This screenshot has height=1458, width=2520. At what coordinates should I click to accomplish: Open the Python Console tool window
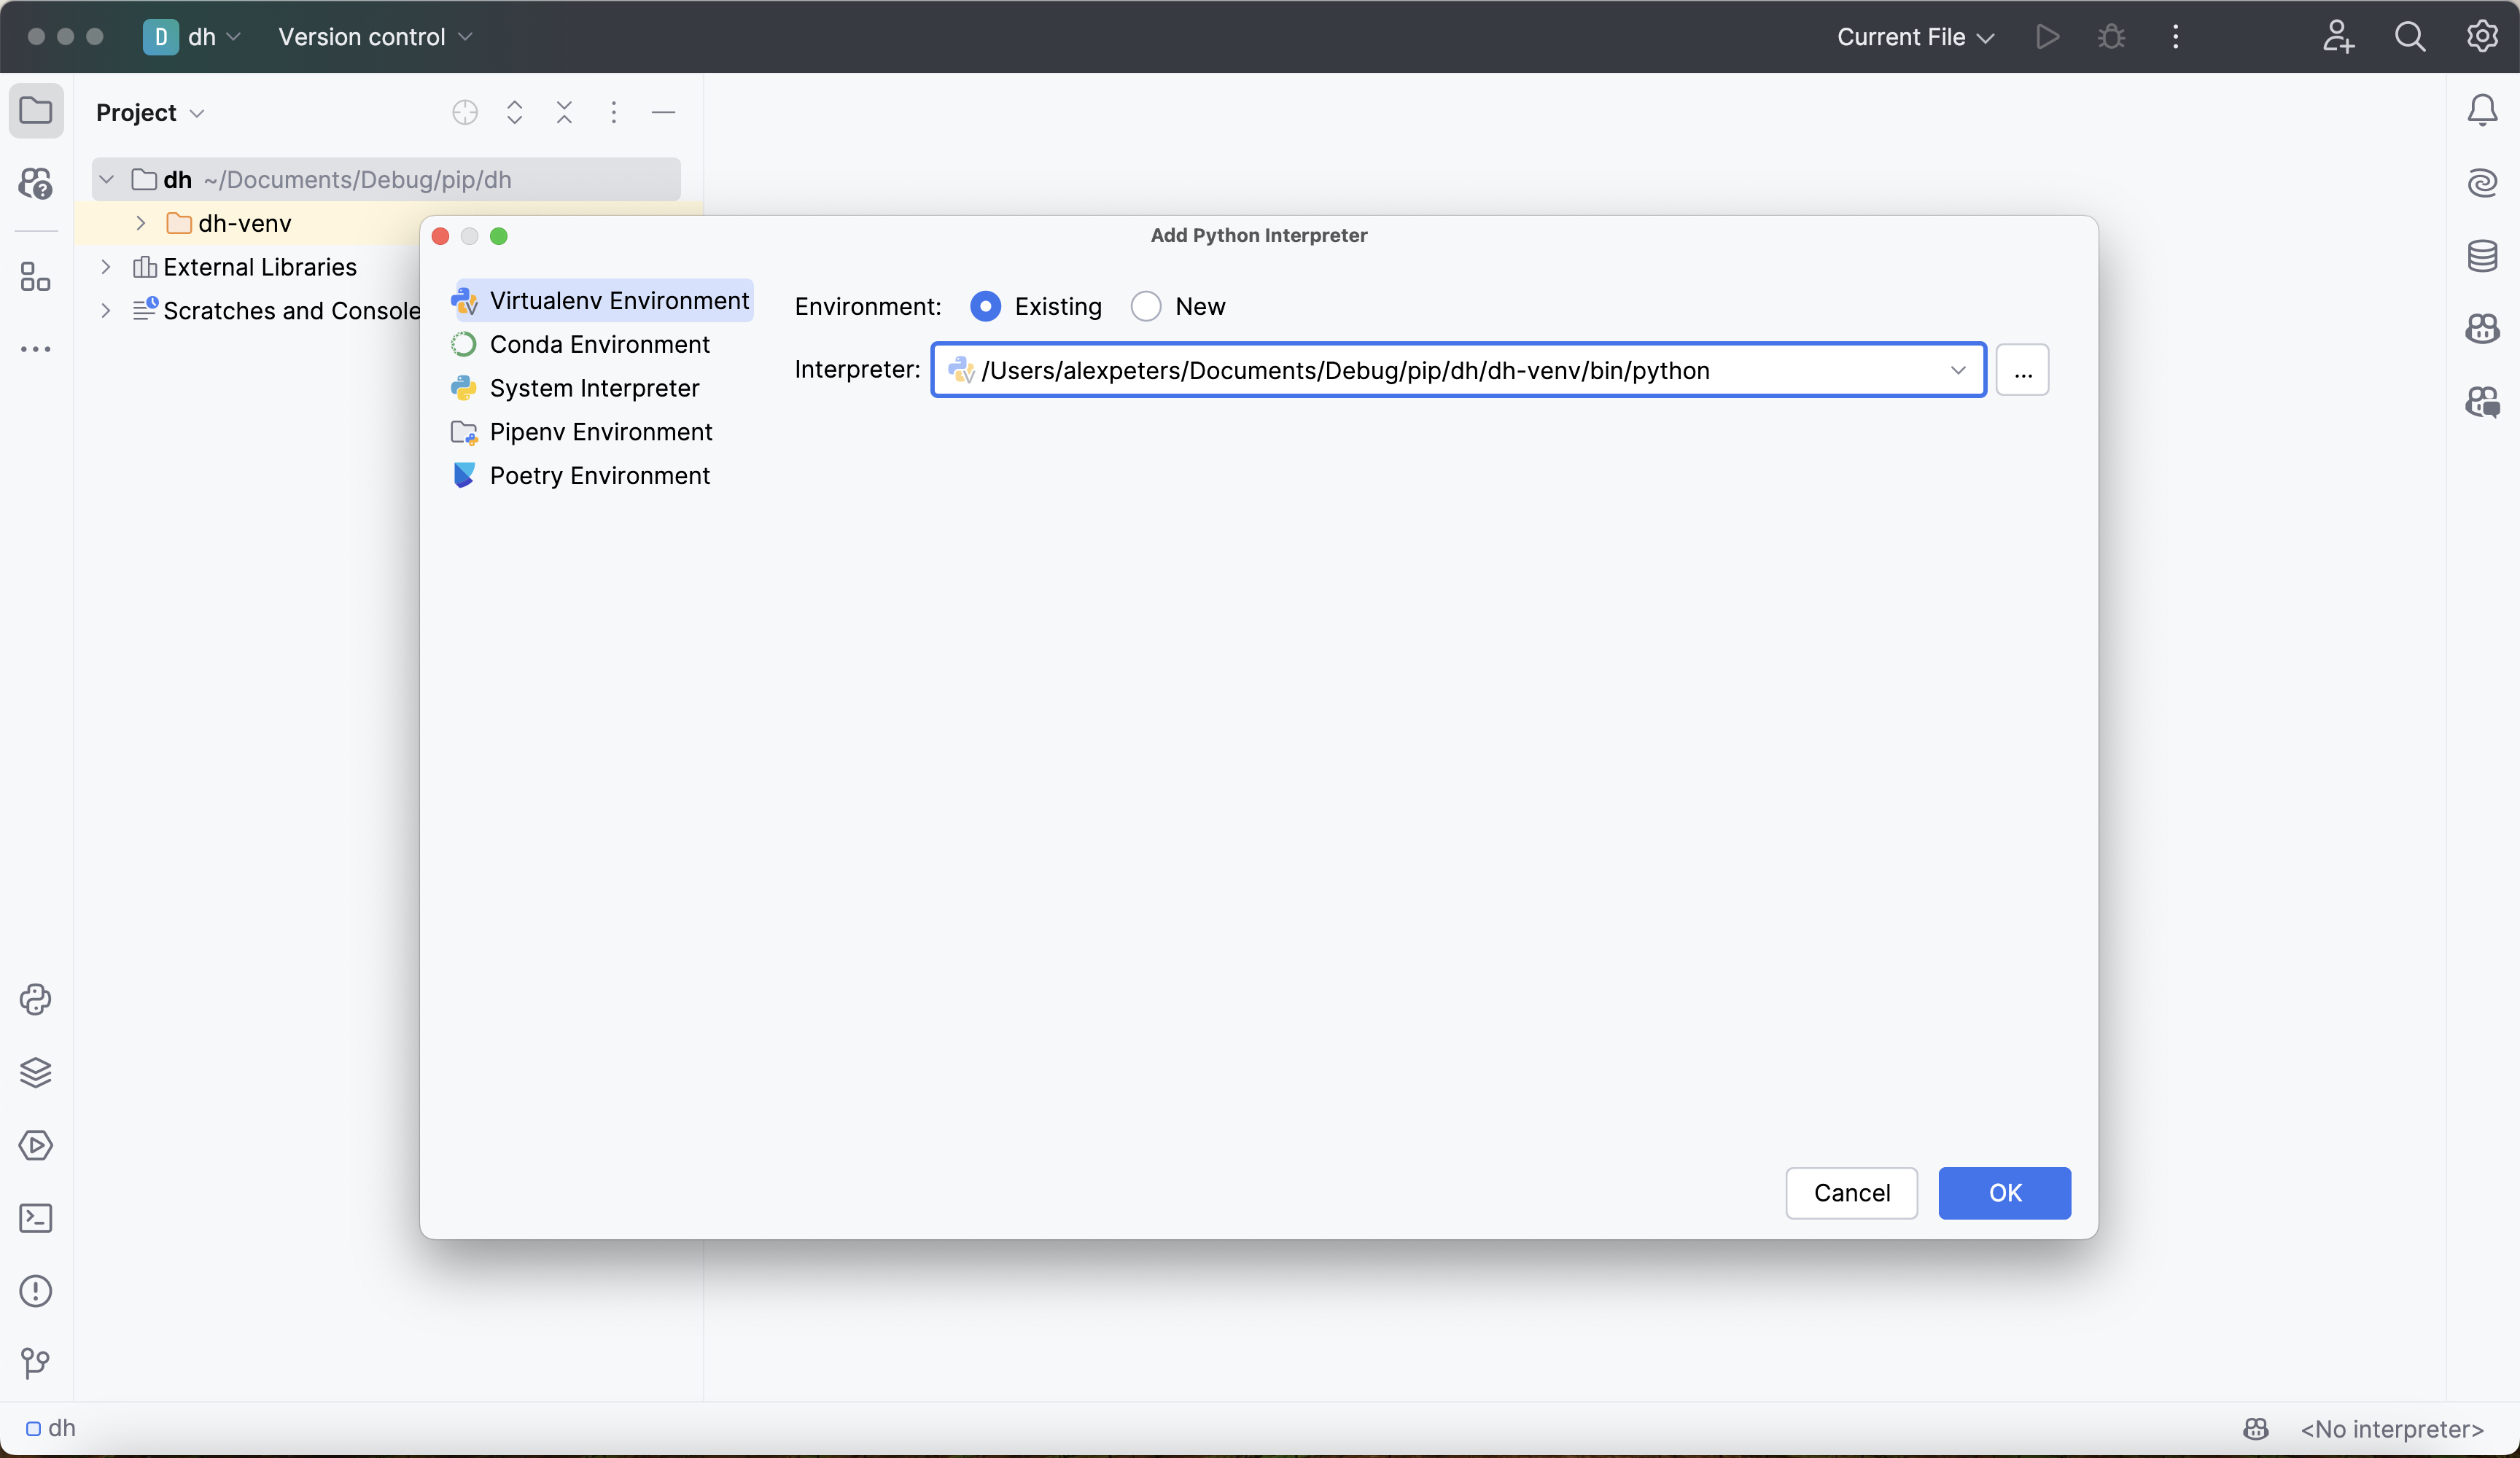point(36,999)
